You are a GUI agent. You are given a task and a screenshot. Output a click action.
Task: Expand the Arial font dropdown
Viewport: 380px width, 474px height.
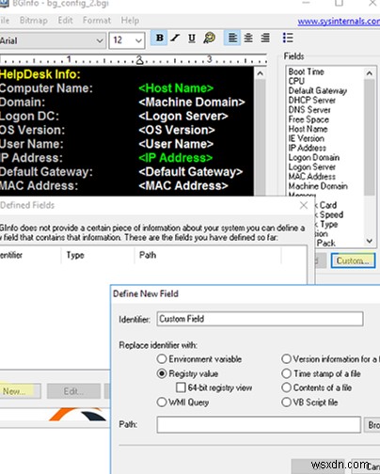coord(52,40)
